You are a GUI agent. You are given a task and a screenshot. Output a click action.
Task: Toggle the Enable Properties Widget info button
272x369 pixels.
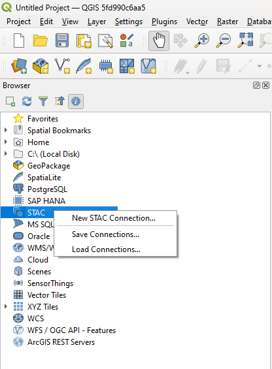pos(76,101)
